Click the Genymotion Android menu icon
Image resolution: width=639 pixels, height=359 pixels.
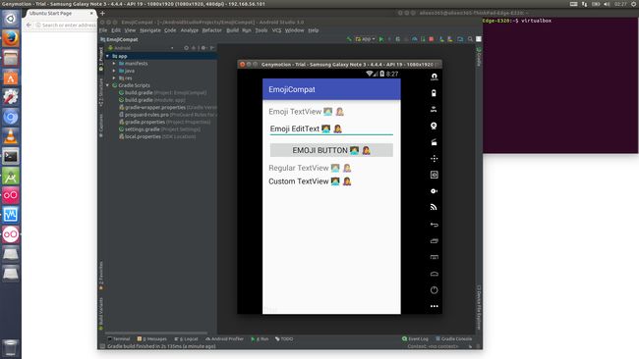point(434,257)
